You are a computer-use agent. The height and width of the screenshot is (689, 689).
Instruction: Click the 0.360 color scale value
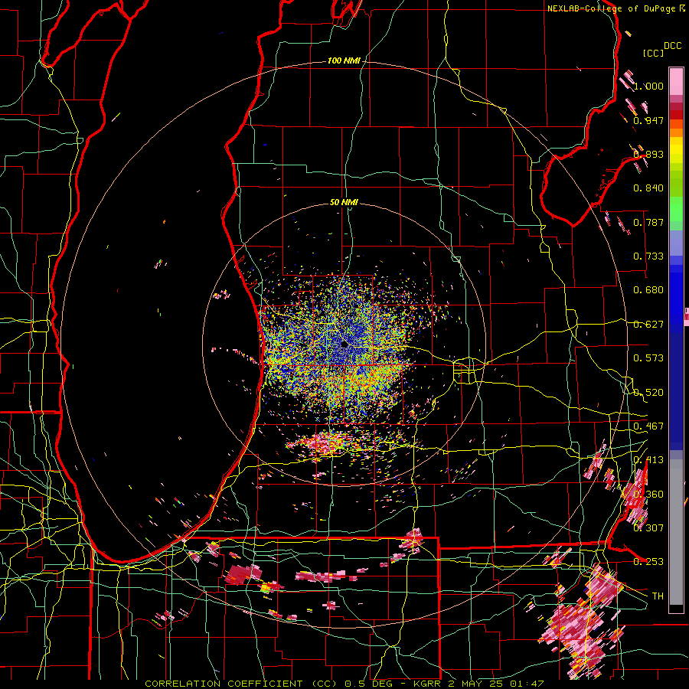pyautogui.click(x=648, y=495)
